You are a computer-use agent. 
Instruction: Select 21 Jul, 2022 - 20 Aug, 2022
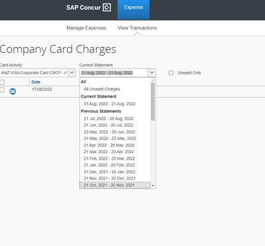(x=109, y=119)
